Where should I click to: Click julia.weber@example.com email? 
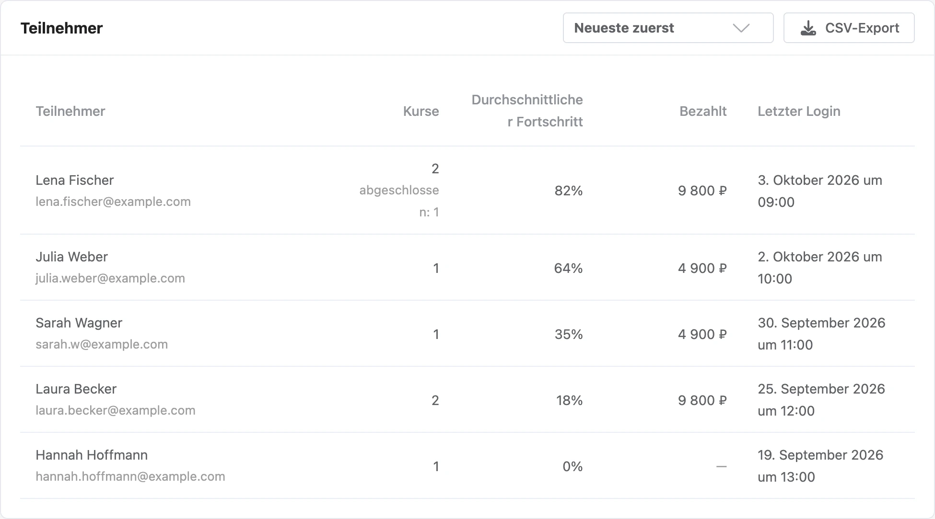(x=110, y=278)
